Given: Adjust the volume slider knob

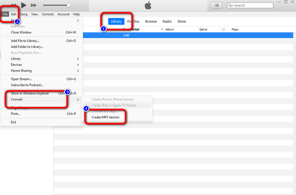Looking at the screenshot, I should coord(69,5).
